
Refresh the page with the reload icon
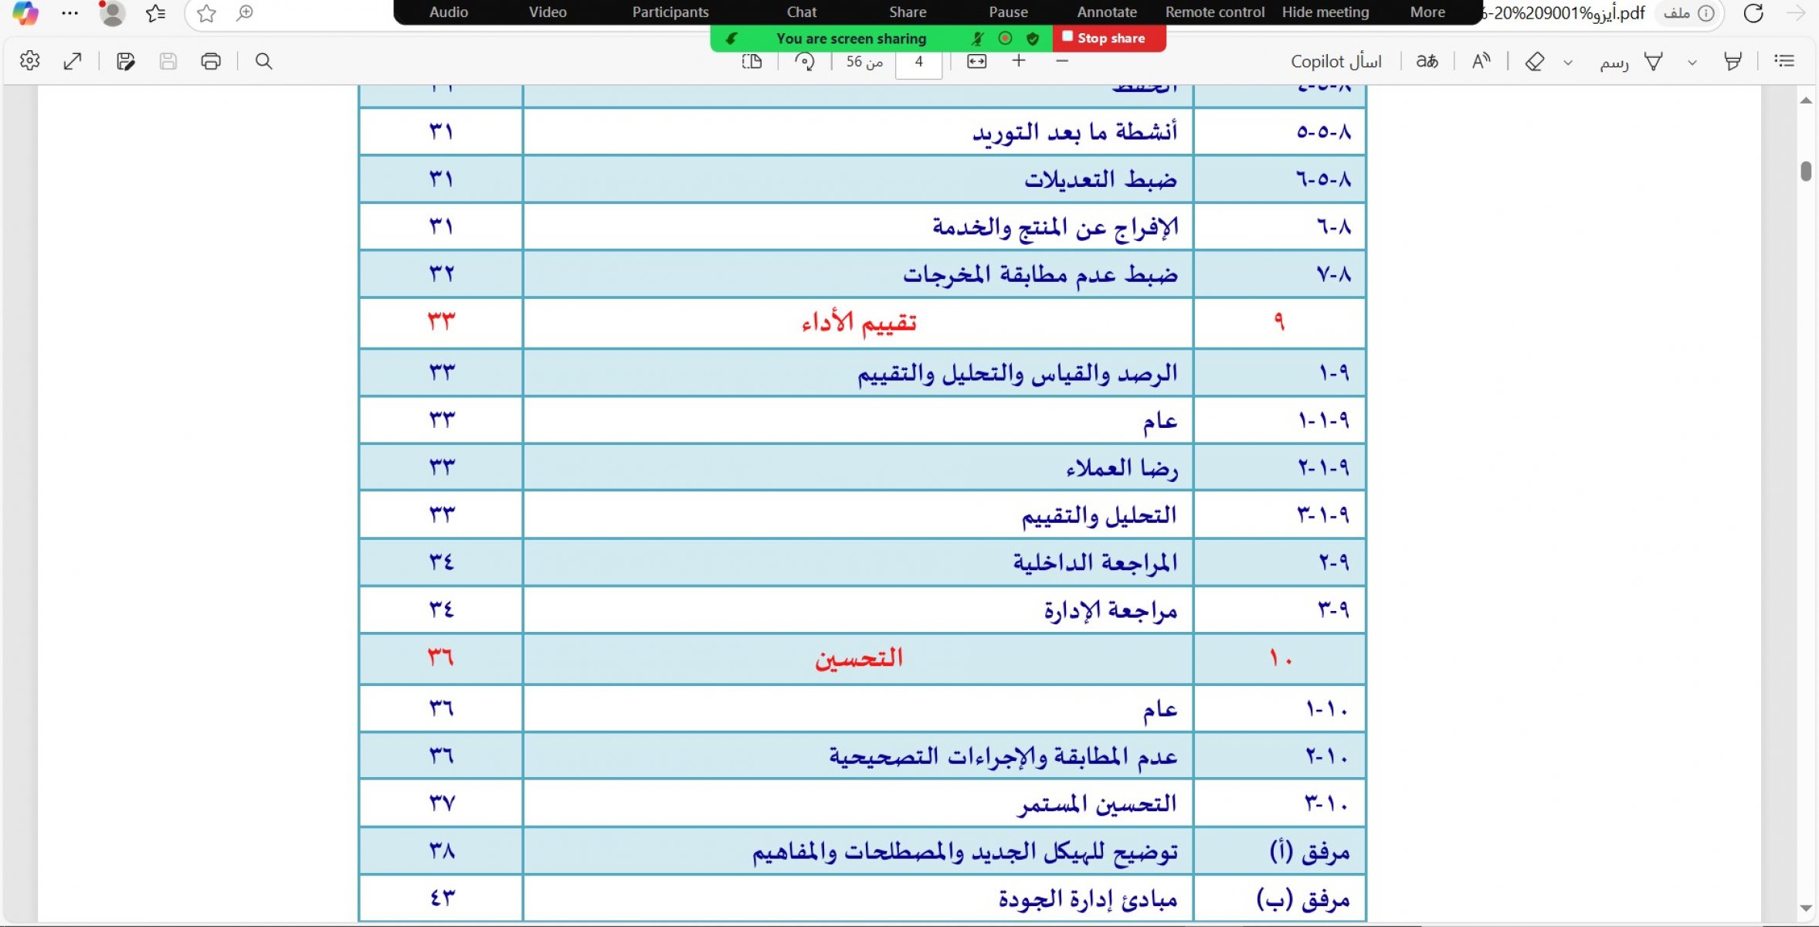[1753, 13]
